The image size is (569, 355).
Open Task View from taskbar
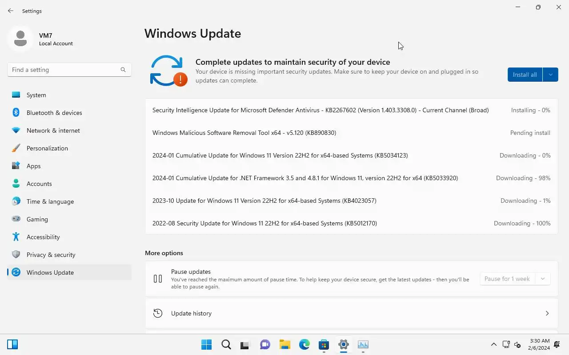click(246, 344)
